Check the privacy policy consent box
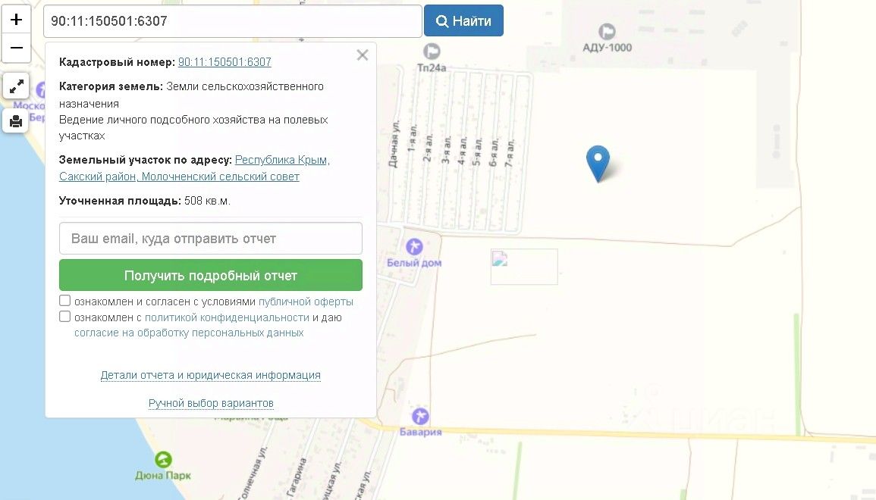The image size is (876, 500). click(x=64, y=317)
